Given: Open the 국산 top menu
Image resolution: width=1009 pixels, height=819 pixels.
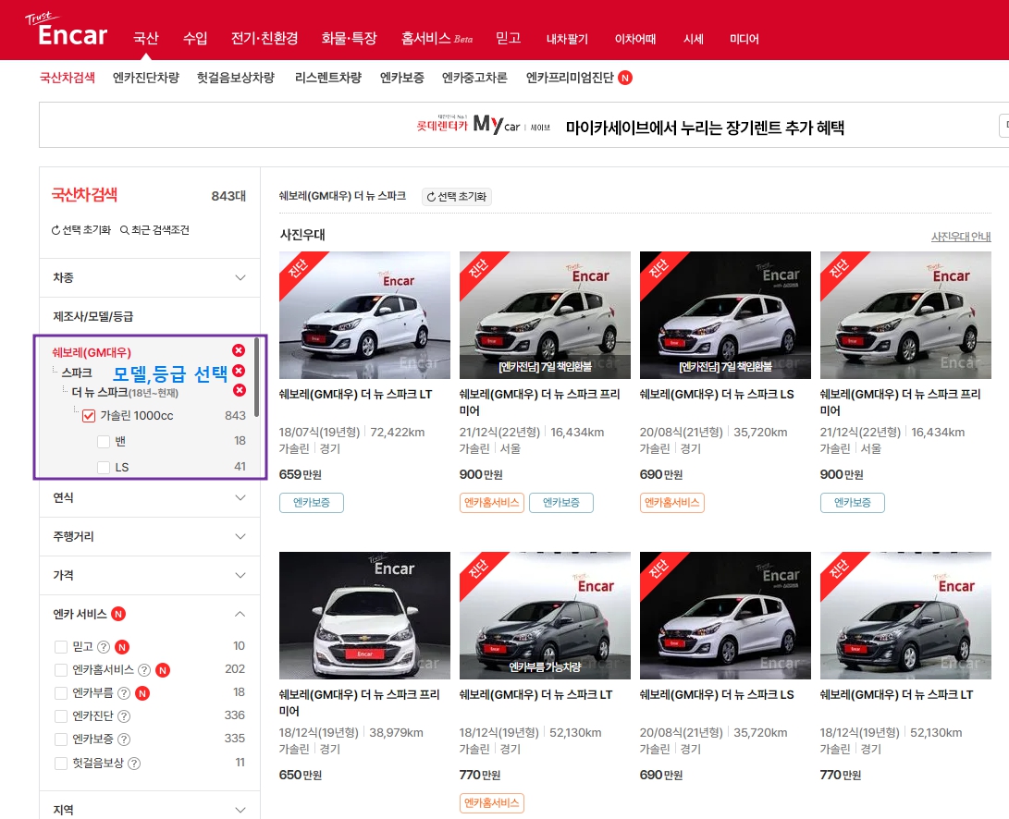Looking at the screenshot, I should pyautogui.click(x=146, y=38).
